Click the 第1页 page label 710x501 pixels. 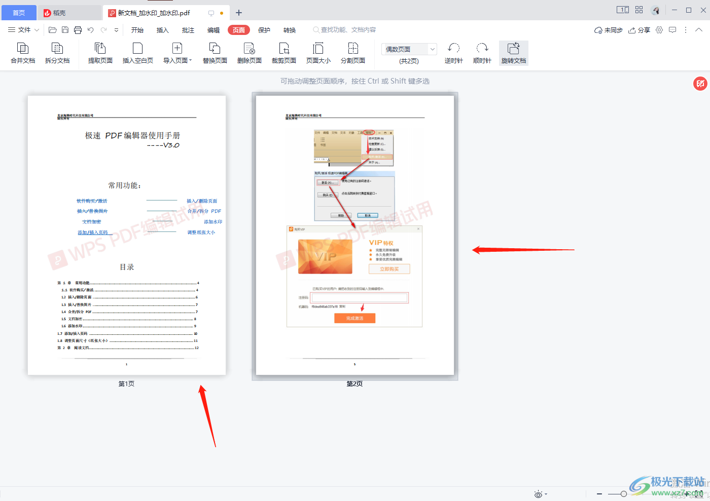pyautogui.click(x=127, y=384)
